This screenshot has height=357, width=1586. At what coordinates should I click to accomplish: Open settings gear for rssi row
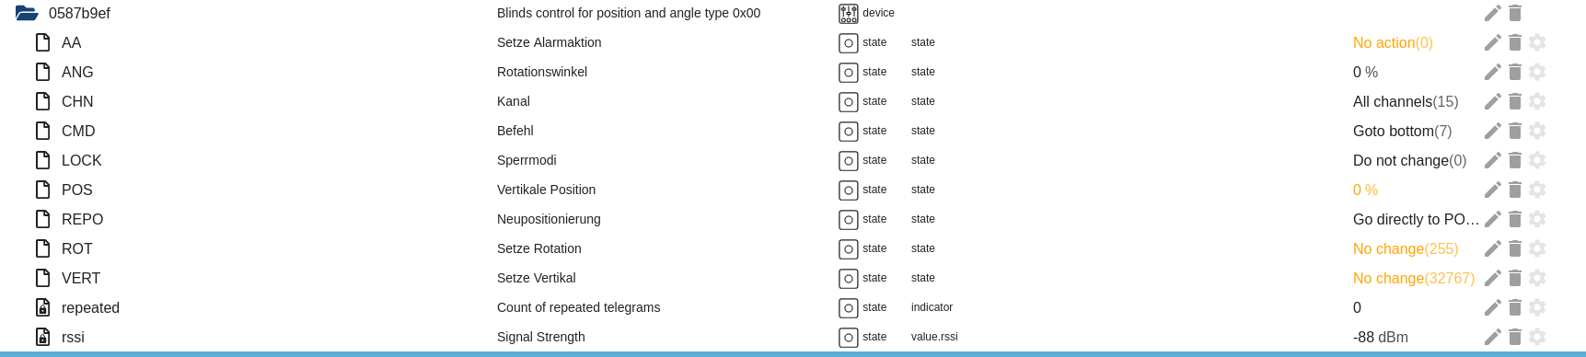(1537, 337)
